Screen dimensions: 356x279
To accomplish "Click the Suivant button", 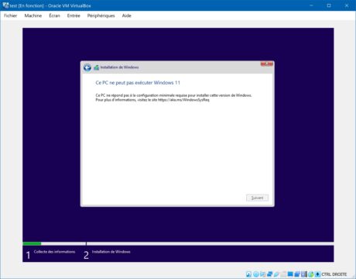I will coord(257,198).
